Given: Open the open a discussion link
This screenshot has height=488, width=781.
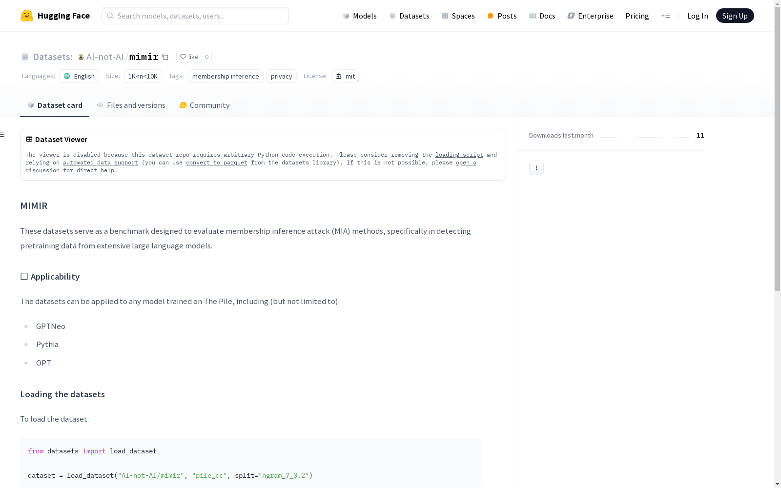Looking at the screenshot, I should point(466,163).
